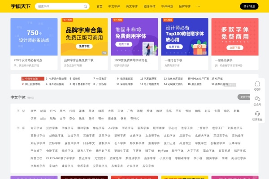Expand the three-dot more menu in navigation
The width and height of the screenshot is (269, 179).
tap(198, 6)
